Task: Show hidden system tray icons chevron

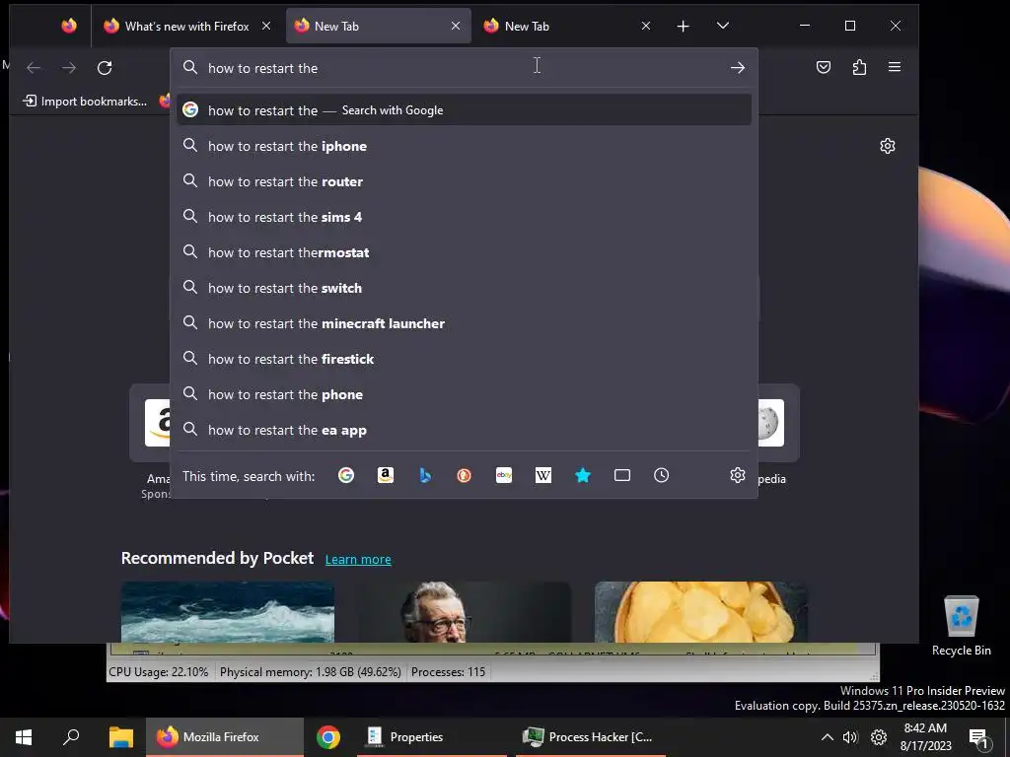Action: tap(828, 737)
